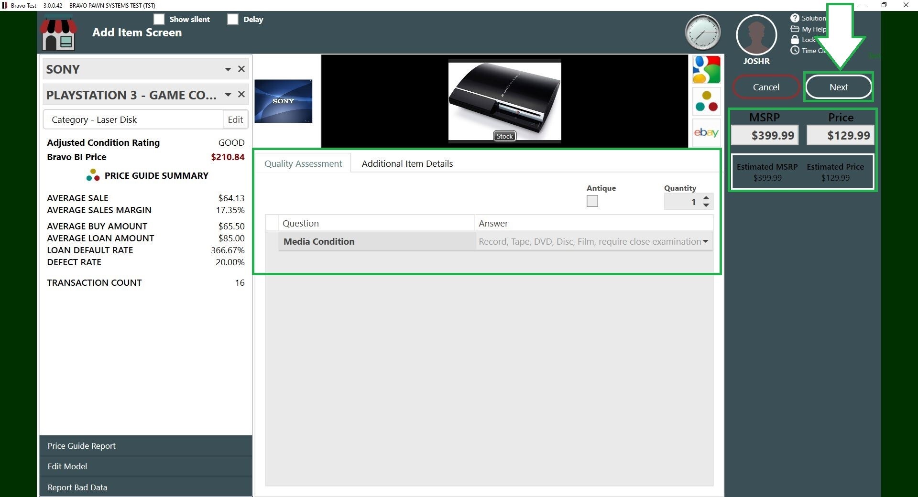This screenshot has width=918, height=497.
Task: Open eBay price lookup icon
Action: click(x=707, y=132)
